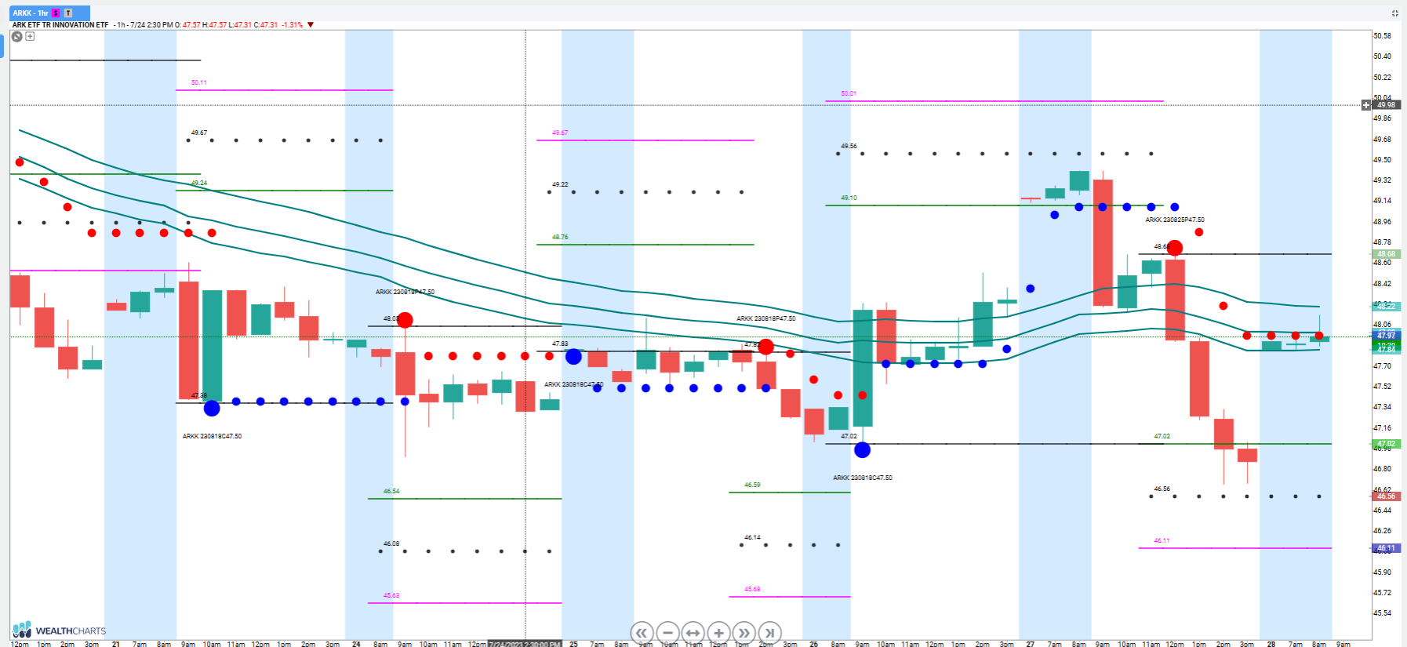
Task: Click the 48.76 green level label
Action: pos(560,237)
